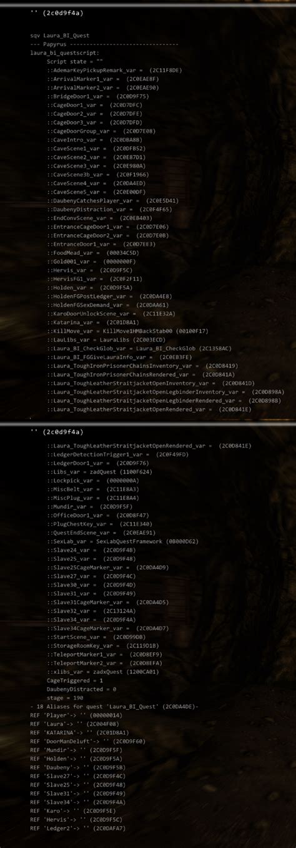Select the Libs_var zadQuest line
The width and height of the screenshot is (296, 848).
coord(99,471)
